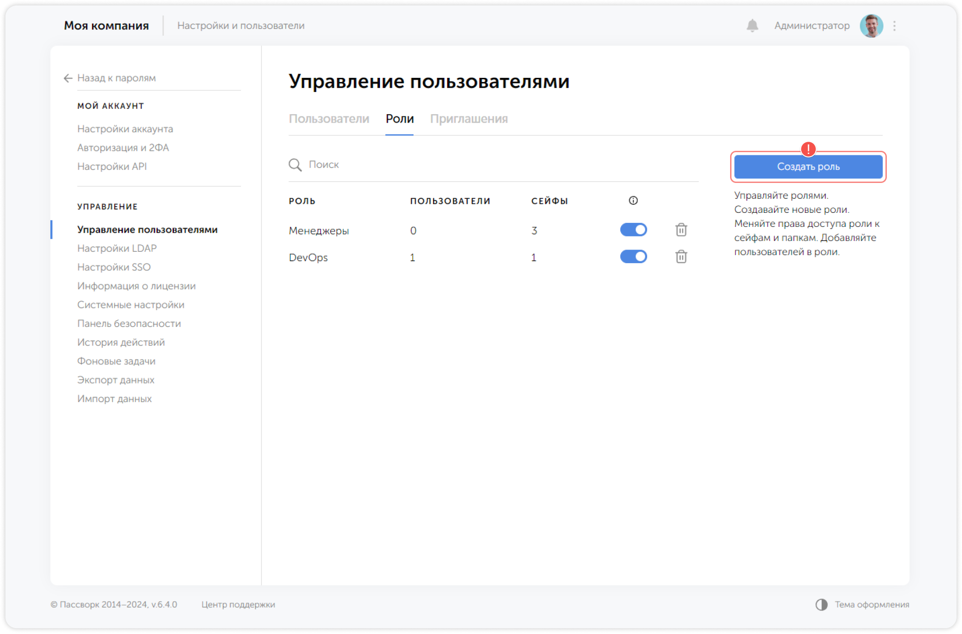962x634 pixels.
Task: Switch to the Пользователи tab
Action: [x=329, y=119]
